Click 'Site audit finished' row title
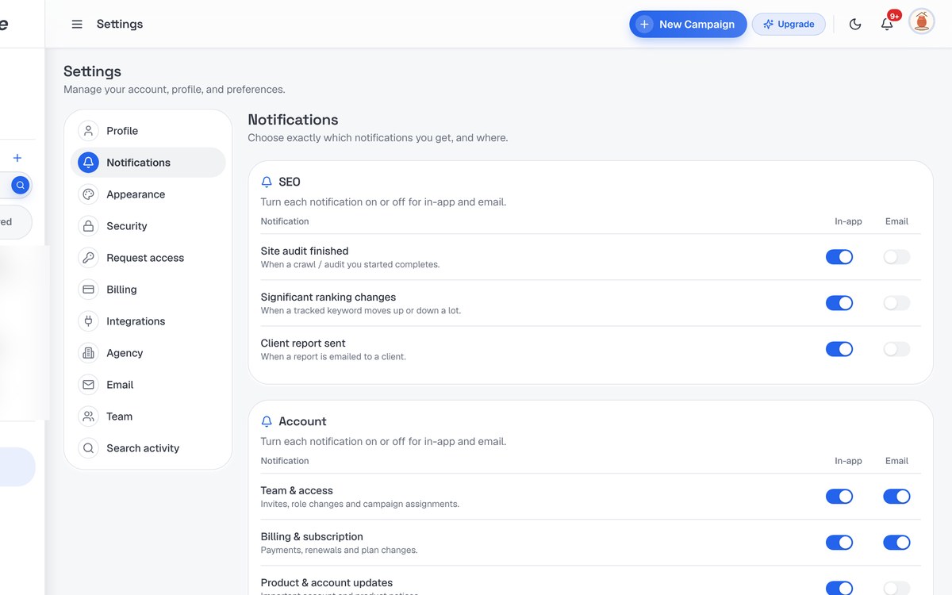 [x=305, y=251]
